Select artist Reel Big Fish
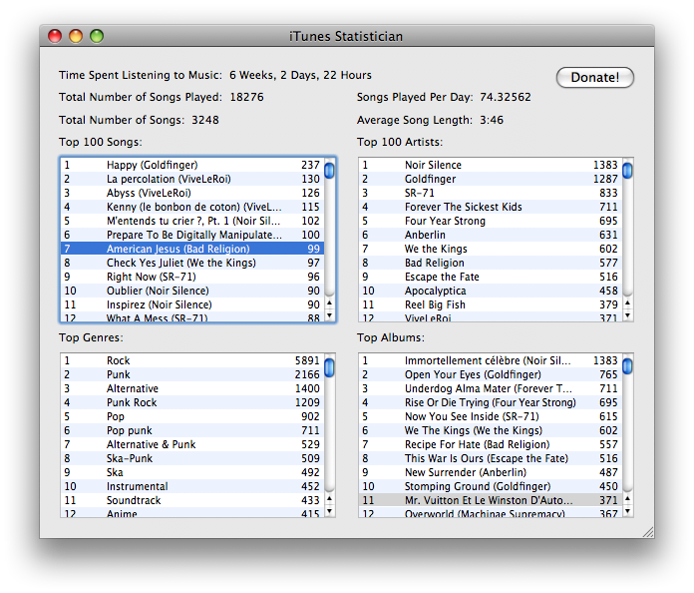The image size is (694, 593). (x=491, y=304)
